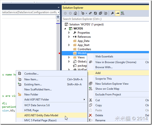Screen dimensions: 152x125
Task: Choose Browse With... from context menu
Action: click(x=104, y=67)
